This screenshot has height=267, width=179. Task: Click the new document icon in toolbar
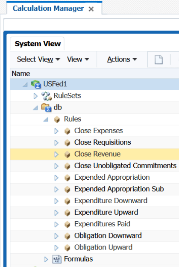pos(158,59)
